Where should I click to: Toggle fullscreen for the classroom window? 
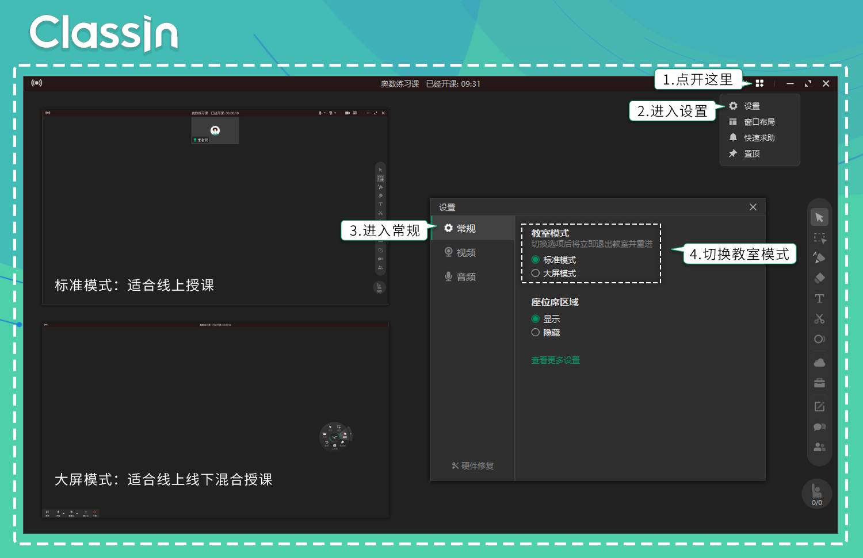pos(808,83)
